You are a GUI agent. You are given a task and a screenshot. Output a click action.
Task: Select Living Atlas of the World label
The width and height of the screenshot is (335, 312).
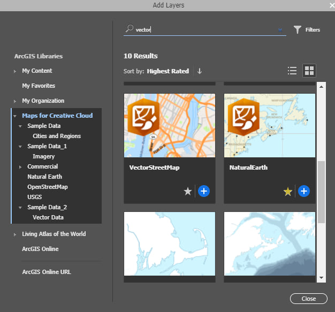54,234
